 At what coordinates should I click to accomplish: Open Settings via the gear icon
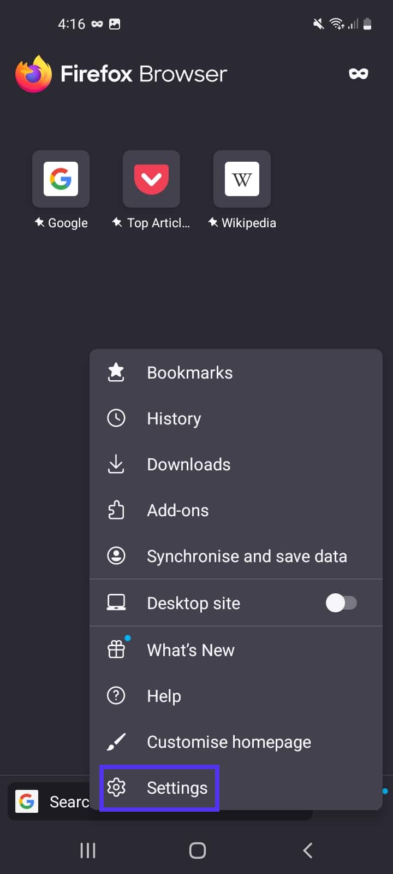pos(116,788)
